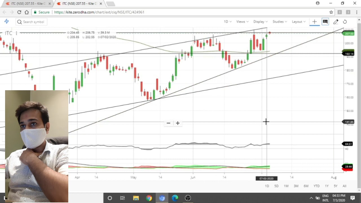Expand the Display dropdown menu
Screen dimensions: 361x203
click(x=261, y=22)
